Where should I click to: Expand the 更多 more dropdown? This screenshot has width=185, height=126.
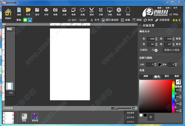coord(177,20)
